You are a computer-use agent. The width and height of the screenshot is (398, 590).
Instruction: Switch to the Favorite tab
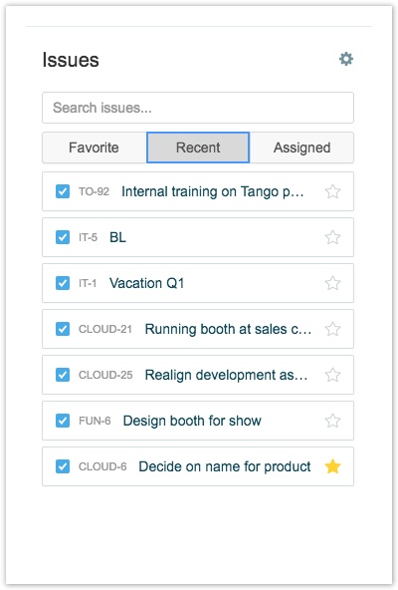click(x=95, y=147)
